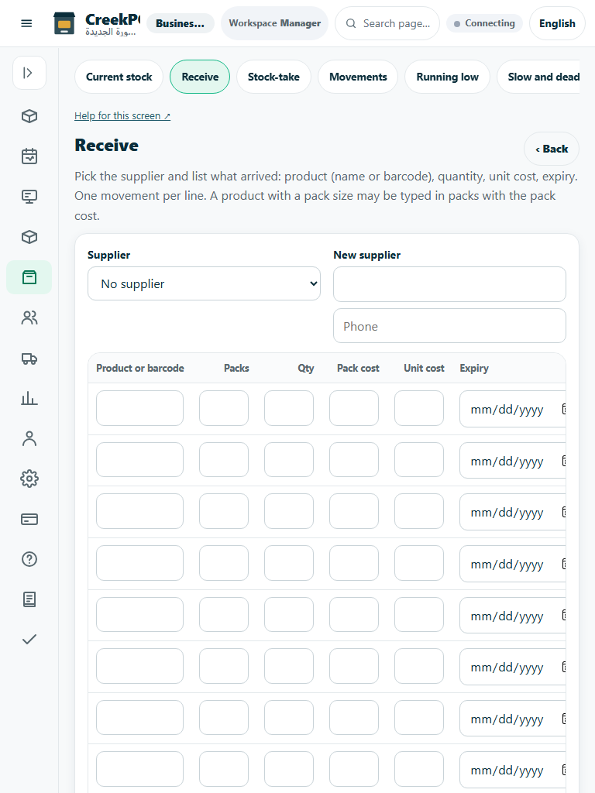Click the New supplier name field
The height and width of the screenshot is (793, 595).
449,284
